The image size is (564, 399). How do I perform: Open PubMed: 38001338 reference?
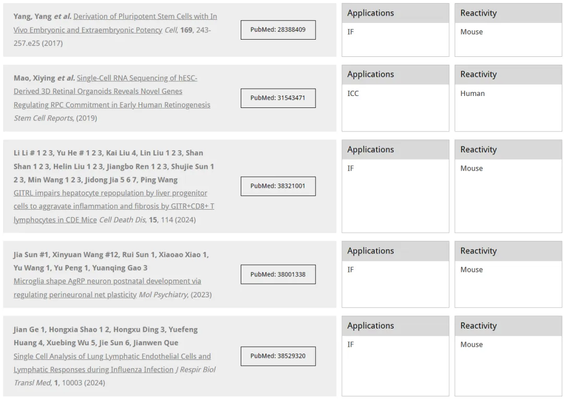tap(278, 274)
